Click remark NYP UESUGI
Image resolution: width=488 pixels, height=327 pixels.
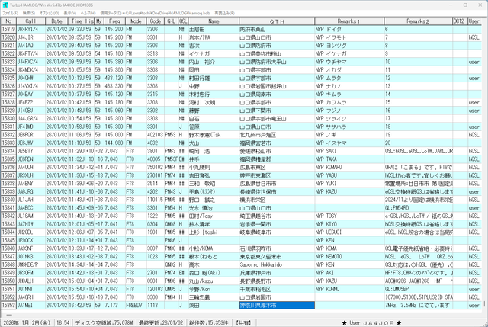click(x=329, y=232)
